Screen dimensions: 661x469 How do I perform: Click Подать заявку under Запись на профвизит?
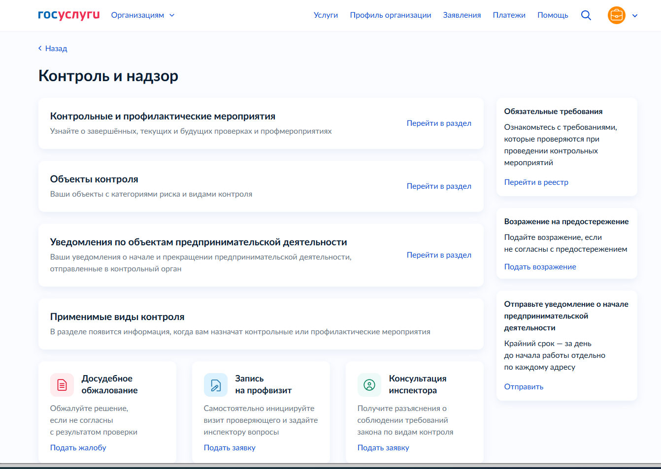230,448
